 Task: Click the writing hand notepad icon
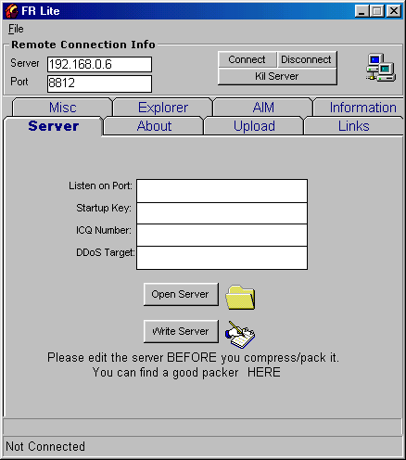(x=240, y=335)
